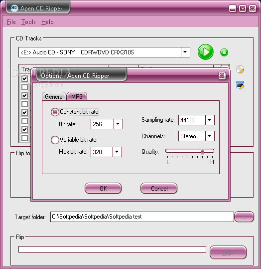Screen dimensions: 261x269
Task: Uncheck the seventh track checkbox
Action: tap(25, 129)
